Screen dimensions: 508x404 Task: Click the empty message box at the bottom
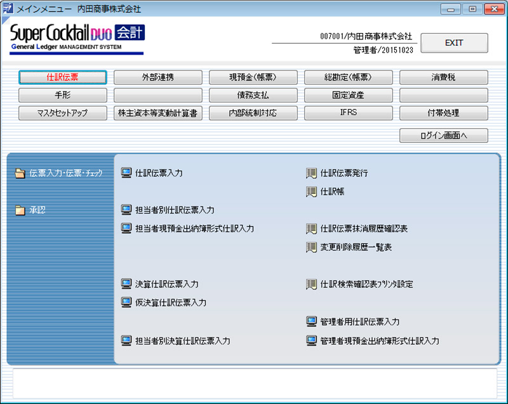(255, 384)
